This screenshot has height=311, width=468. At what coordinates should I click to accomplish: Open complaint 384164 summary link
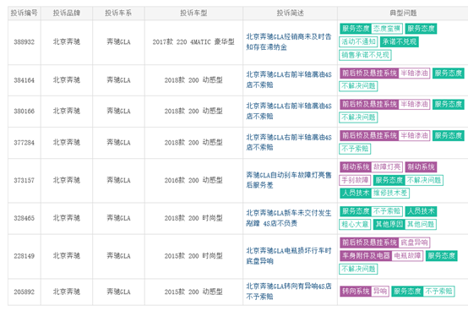289,79
